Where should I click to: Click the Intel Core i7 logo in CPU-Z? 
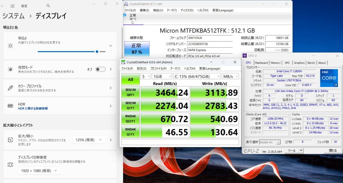(329, 78)
